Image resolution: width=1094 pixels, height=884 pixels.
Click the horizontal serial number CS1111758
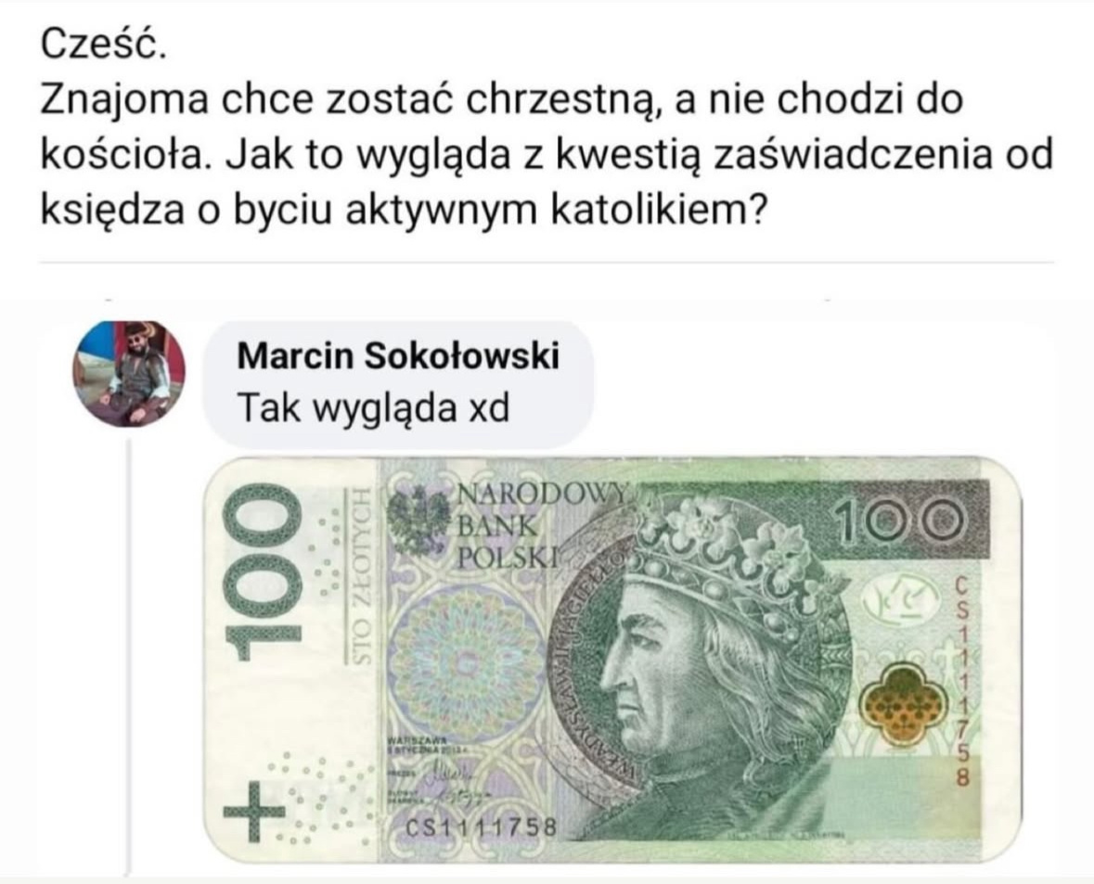coord(482,828)
